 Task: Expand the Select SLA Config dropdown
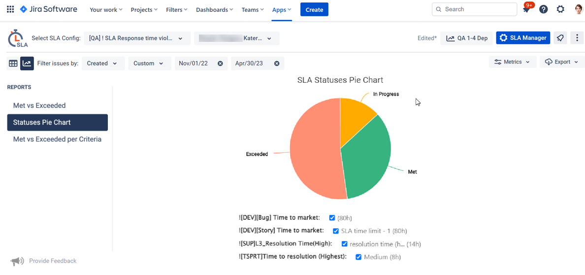tap(136, 38)
